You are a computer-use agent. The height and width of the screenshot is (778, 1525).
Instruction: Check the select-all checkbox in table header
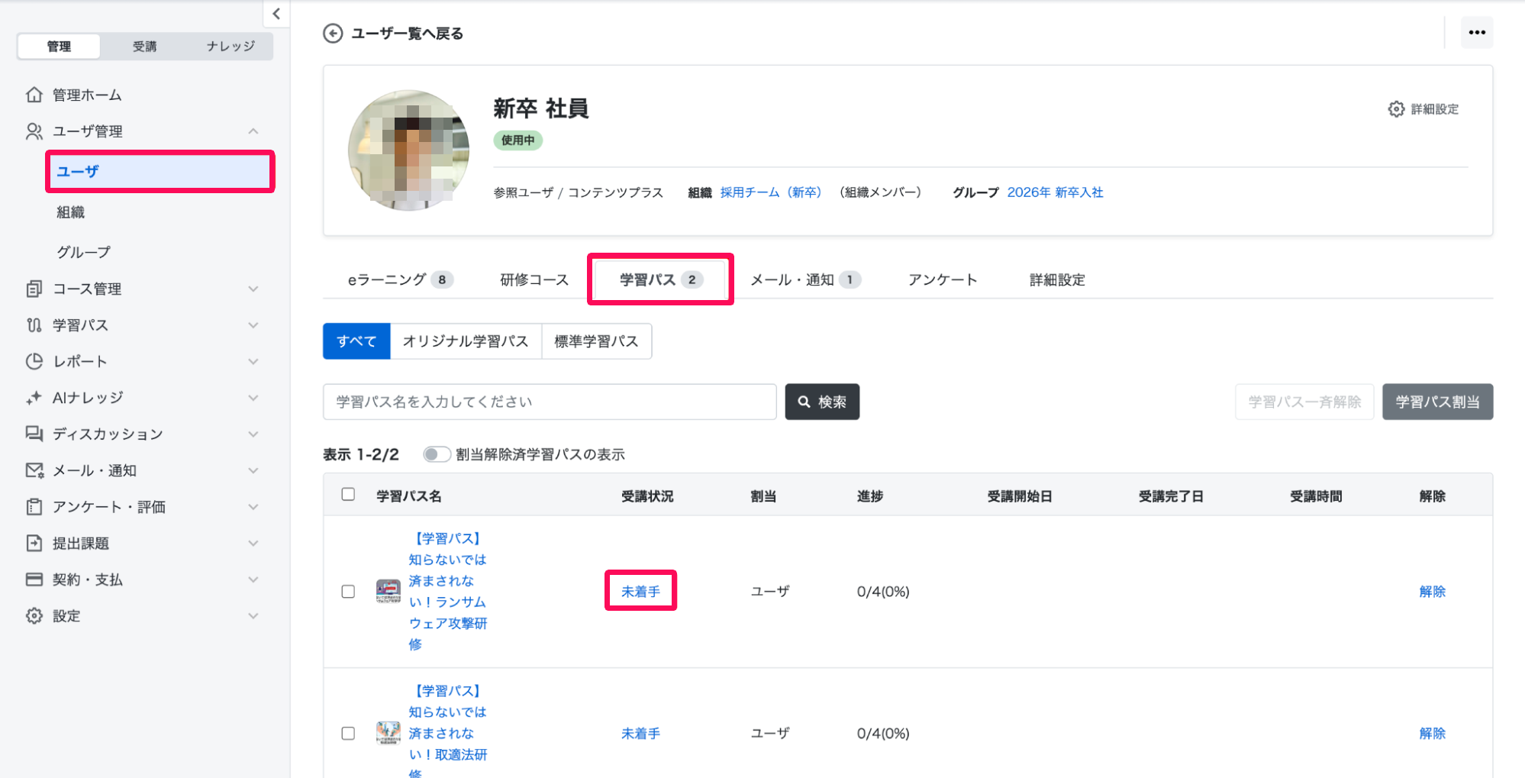point(348,495)
